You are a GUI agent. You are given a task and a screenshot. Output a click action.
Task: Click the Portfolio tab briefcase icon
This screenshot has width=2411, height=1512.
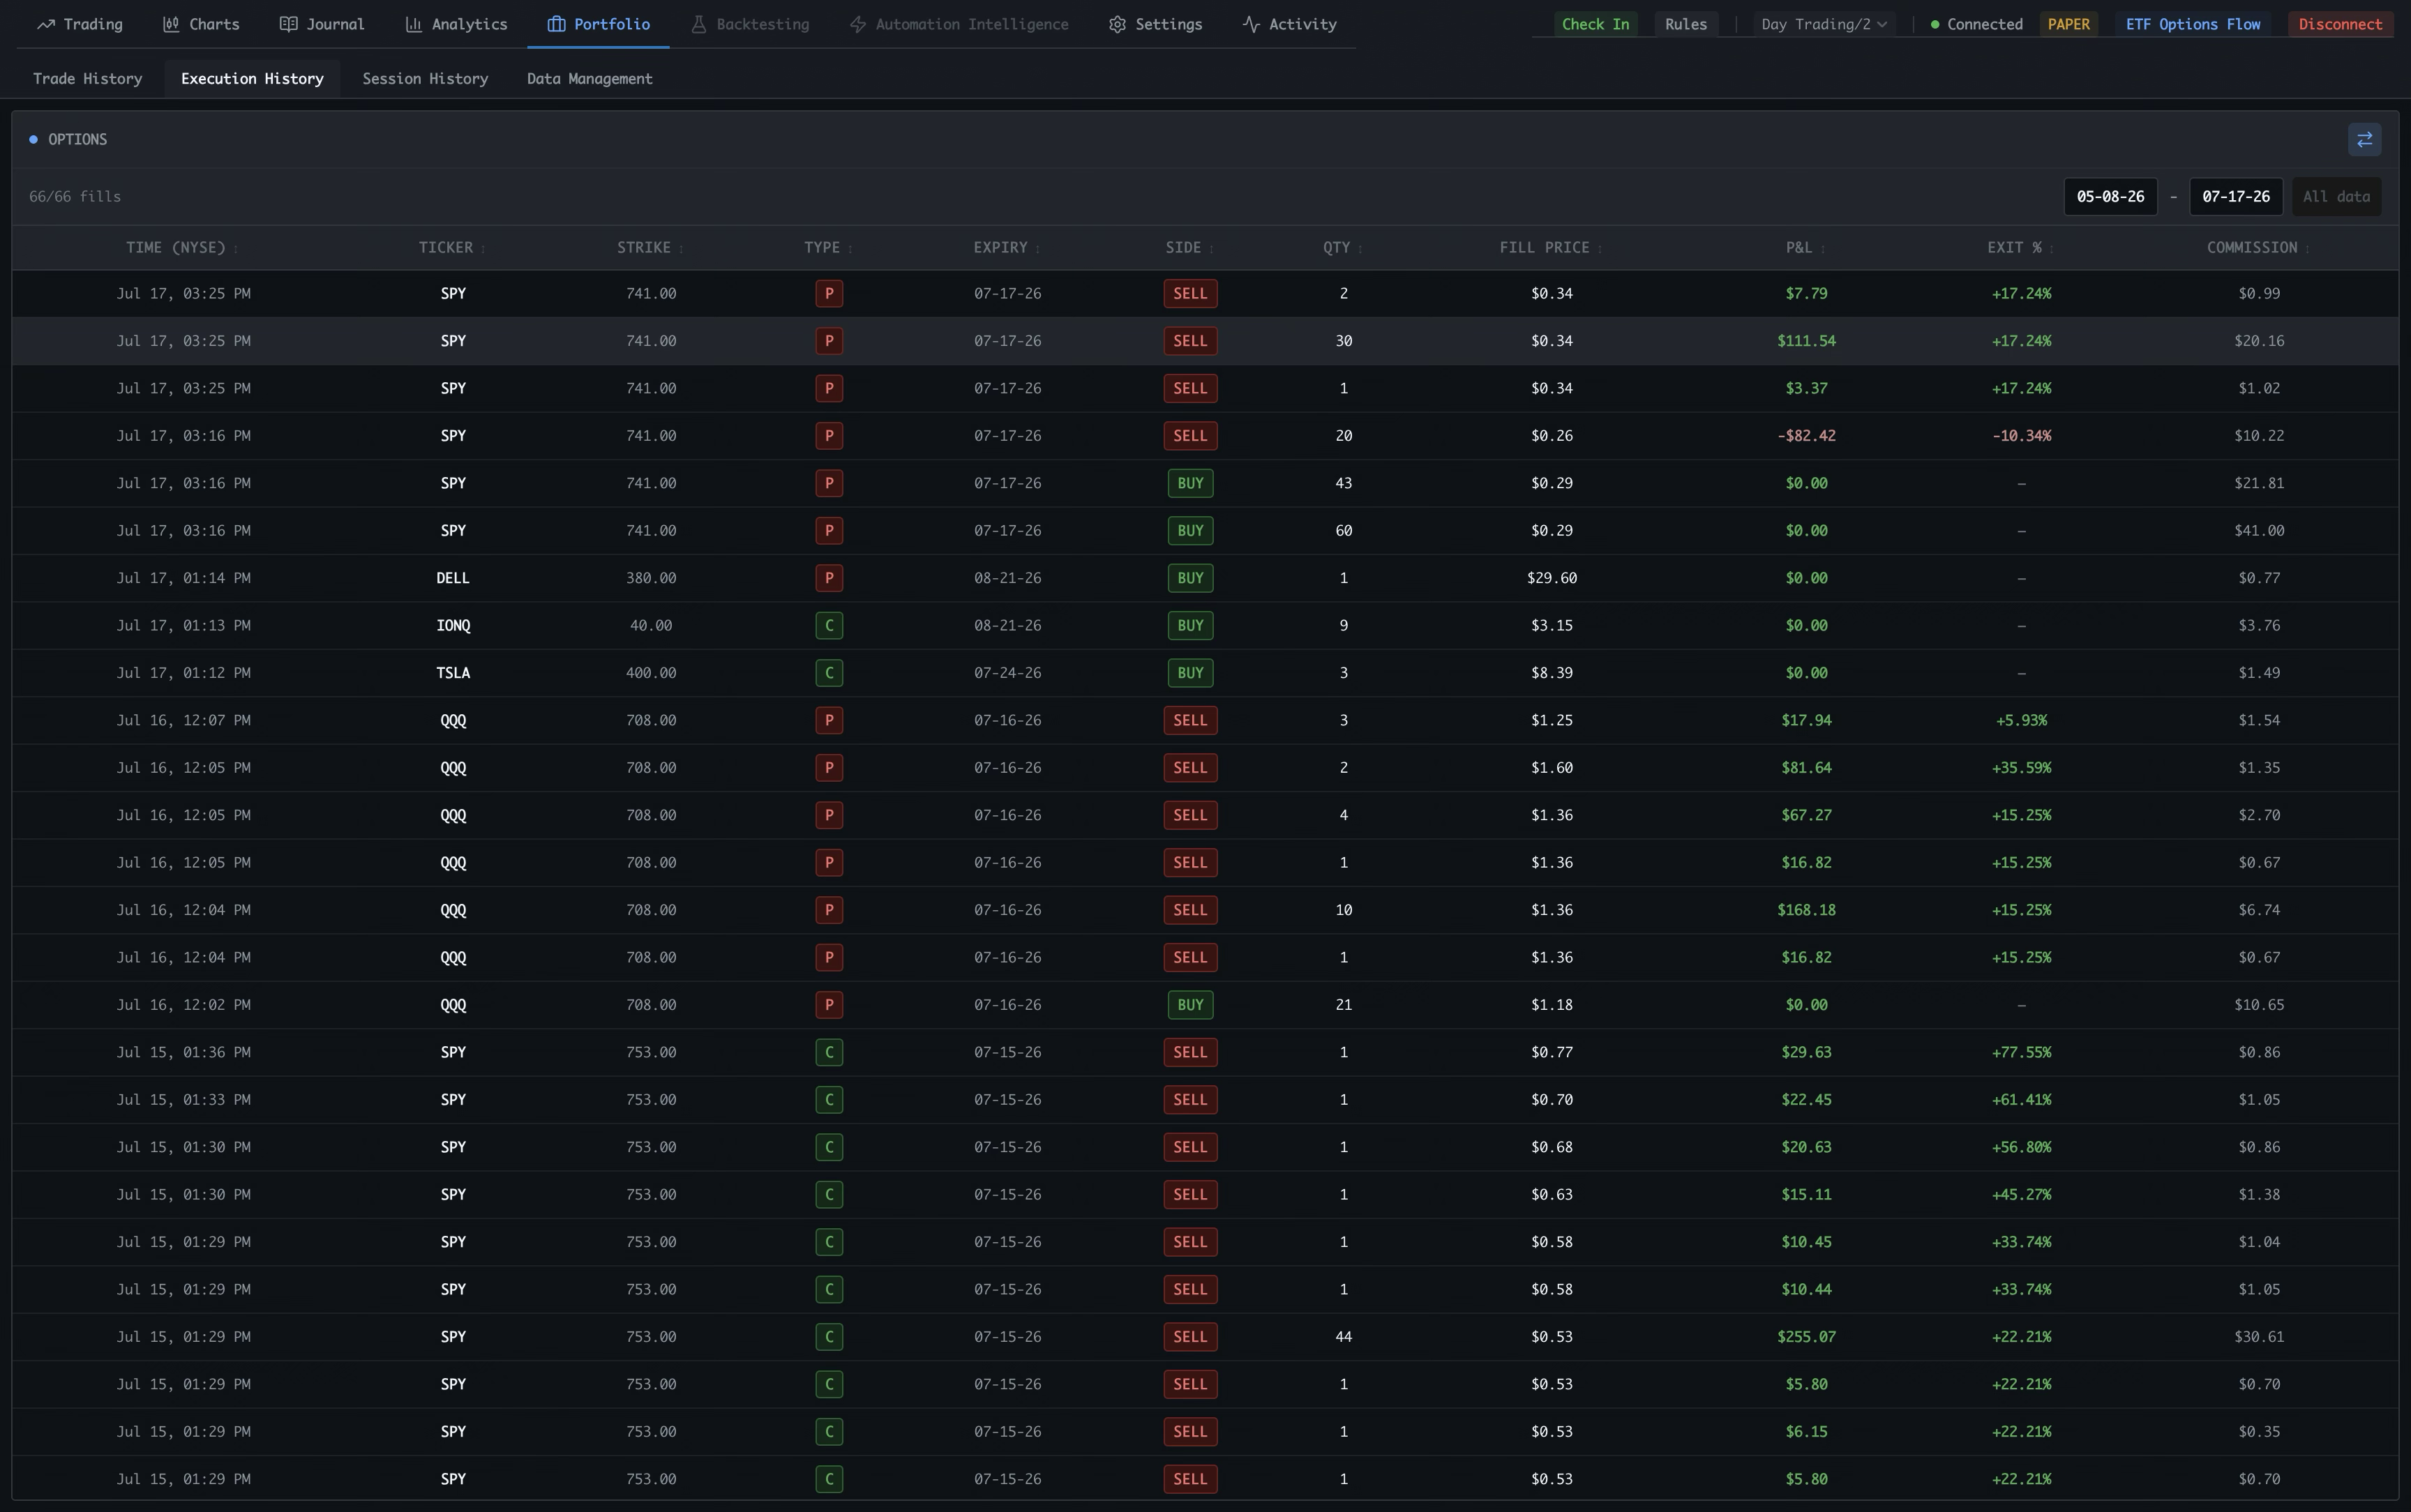pos(556,24)
